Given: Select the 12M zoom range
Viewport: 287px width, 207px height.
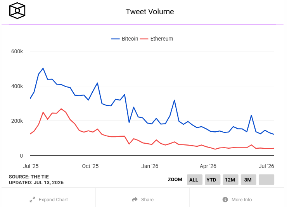Looking at the screenshot, I should pyautogui.click(x=230, y=180).
